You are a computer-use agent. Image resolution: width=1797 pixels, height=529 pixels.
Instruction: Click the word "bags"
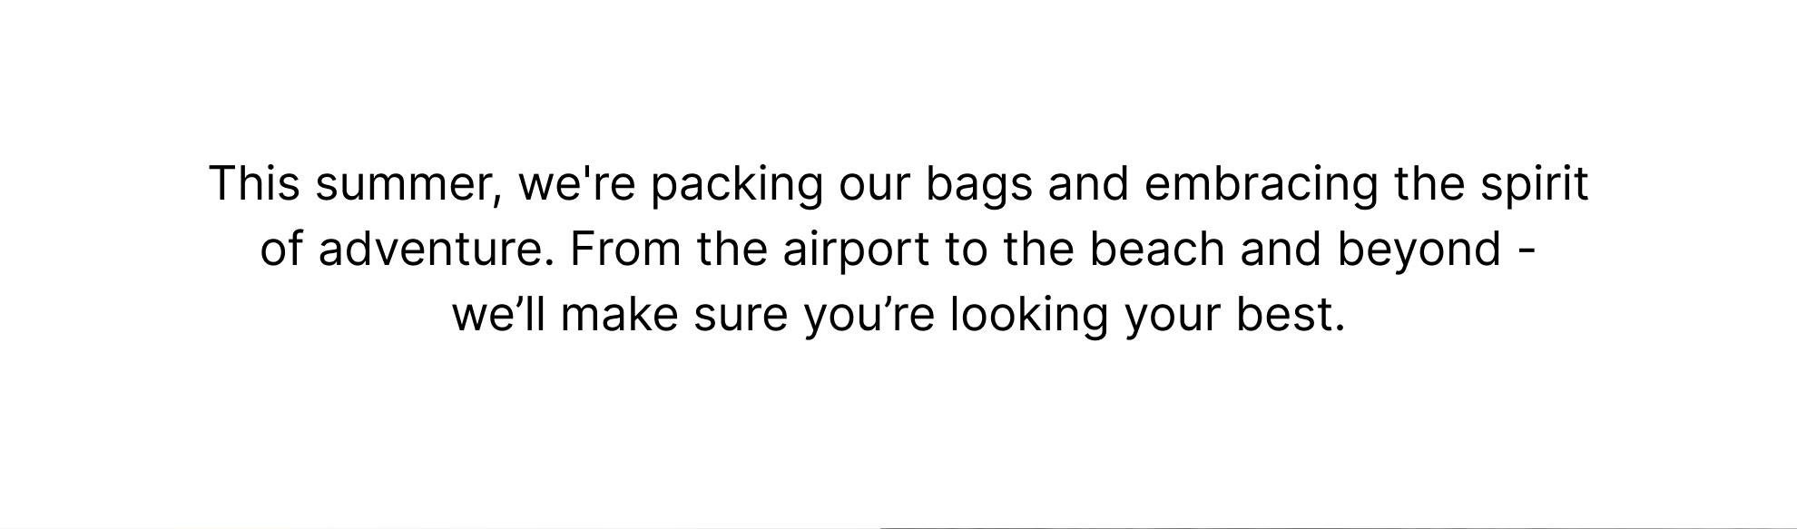point(978,187)
